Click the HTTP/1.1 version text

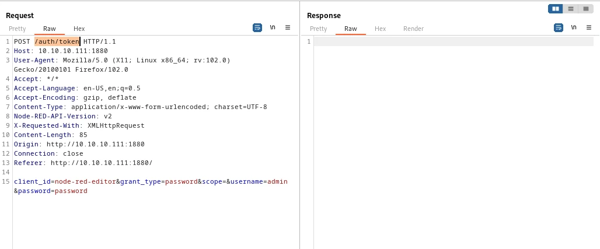[x=99, y=41]
